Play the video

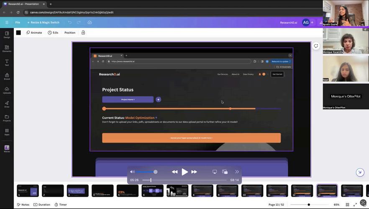click(185, 172)
